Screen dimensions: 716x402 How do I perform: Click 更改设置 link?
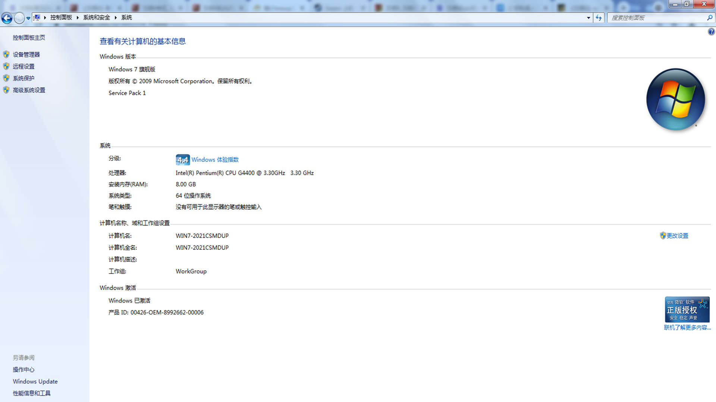(x=677, y=236)
